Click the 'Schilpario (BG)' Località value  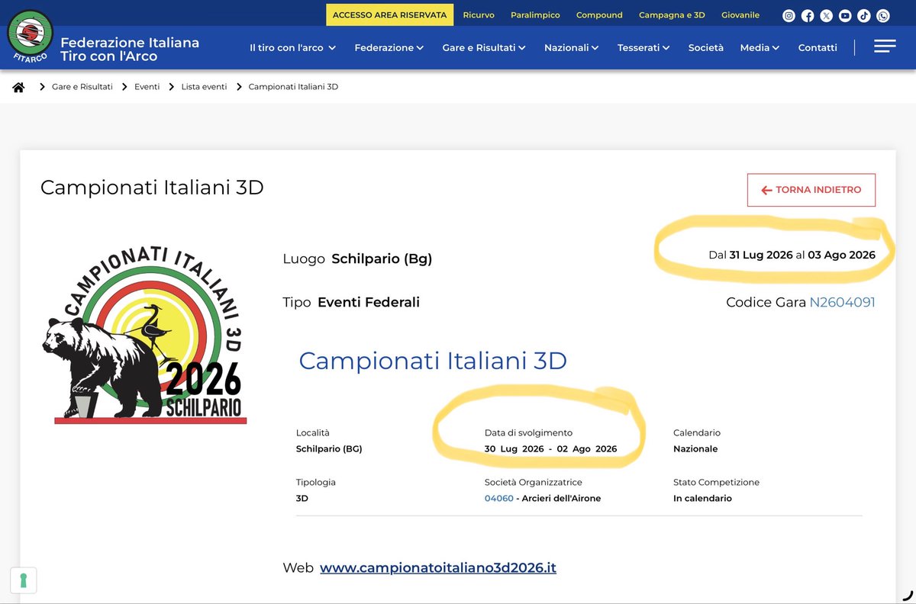[x=329, y=449]
